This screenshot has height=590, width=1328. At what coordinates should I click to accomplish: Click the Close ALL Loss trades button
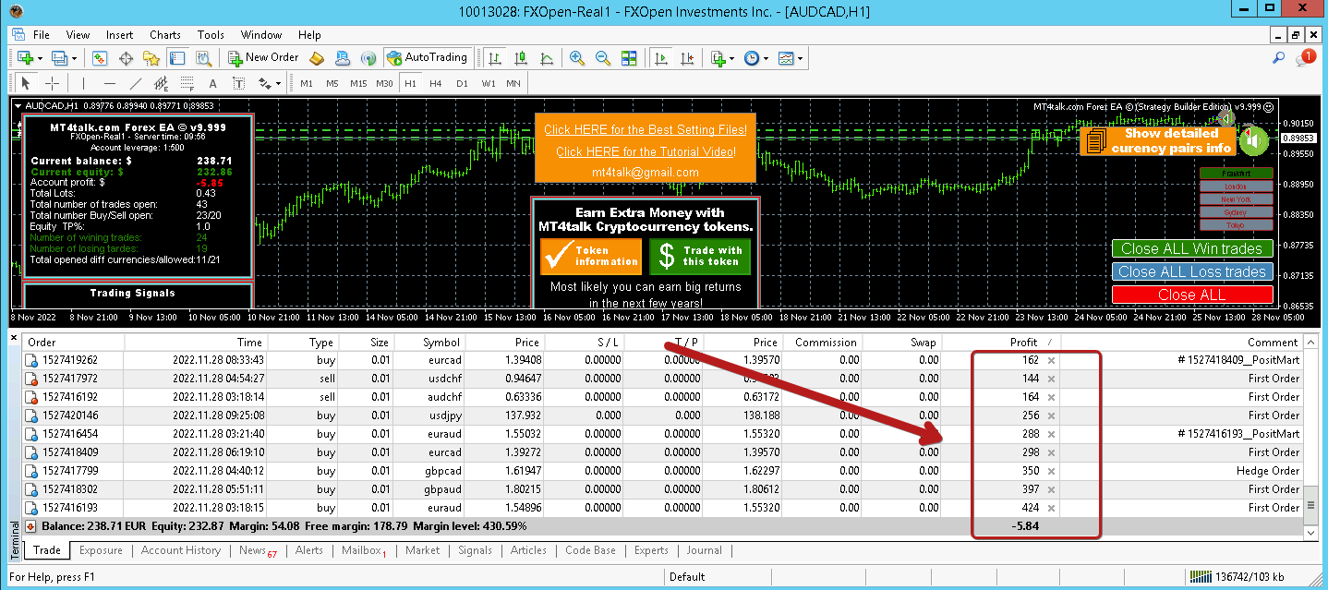[1191, 271]
